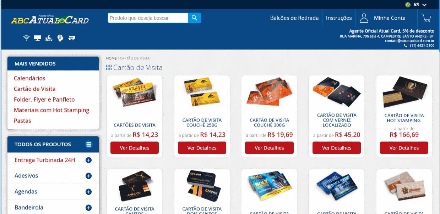Click the product search input field
440x214 pixels.
pyautogui.click(x=148, y=18)
